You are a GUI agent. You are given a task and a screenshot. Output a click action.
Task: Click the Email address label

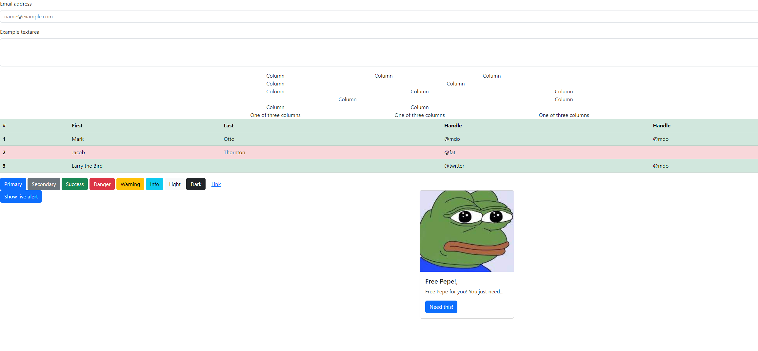click(x=16, y=4)
